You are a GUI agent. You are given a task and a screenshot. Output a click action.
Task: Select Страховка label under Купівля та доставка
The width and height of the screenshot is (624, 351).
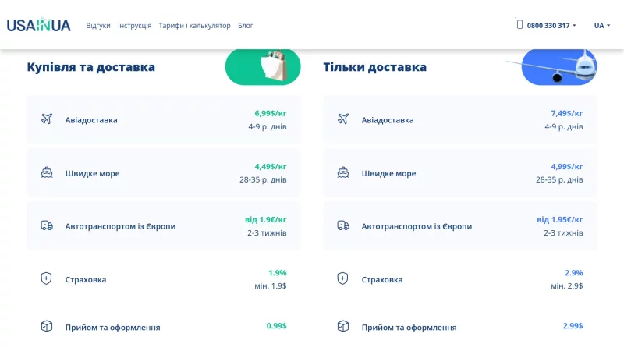[x=86, y=280]
